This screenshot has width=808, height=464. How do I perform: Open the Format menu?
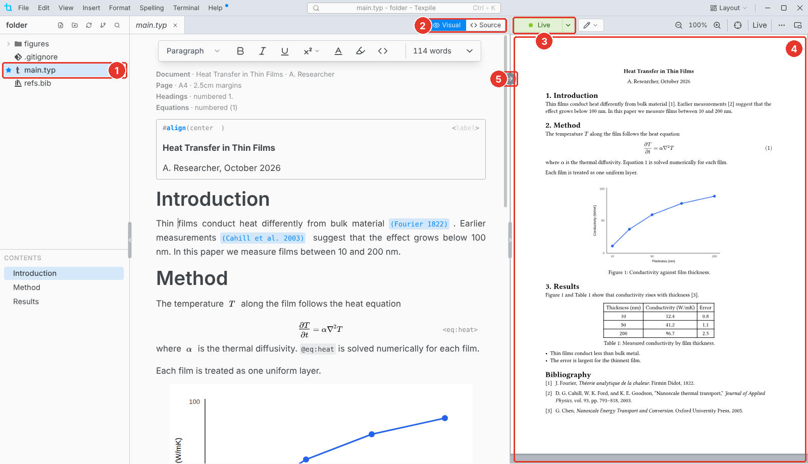(120, 8)
